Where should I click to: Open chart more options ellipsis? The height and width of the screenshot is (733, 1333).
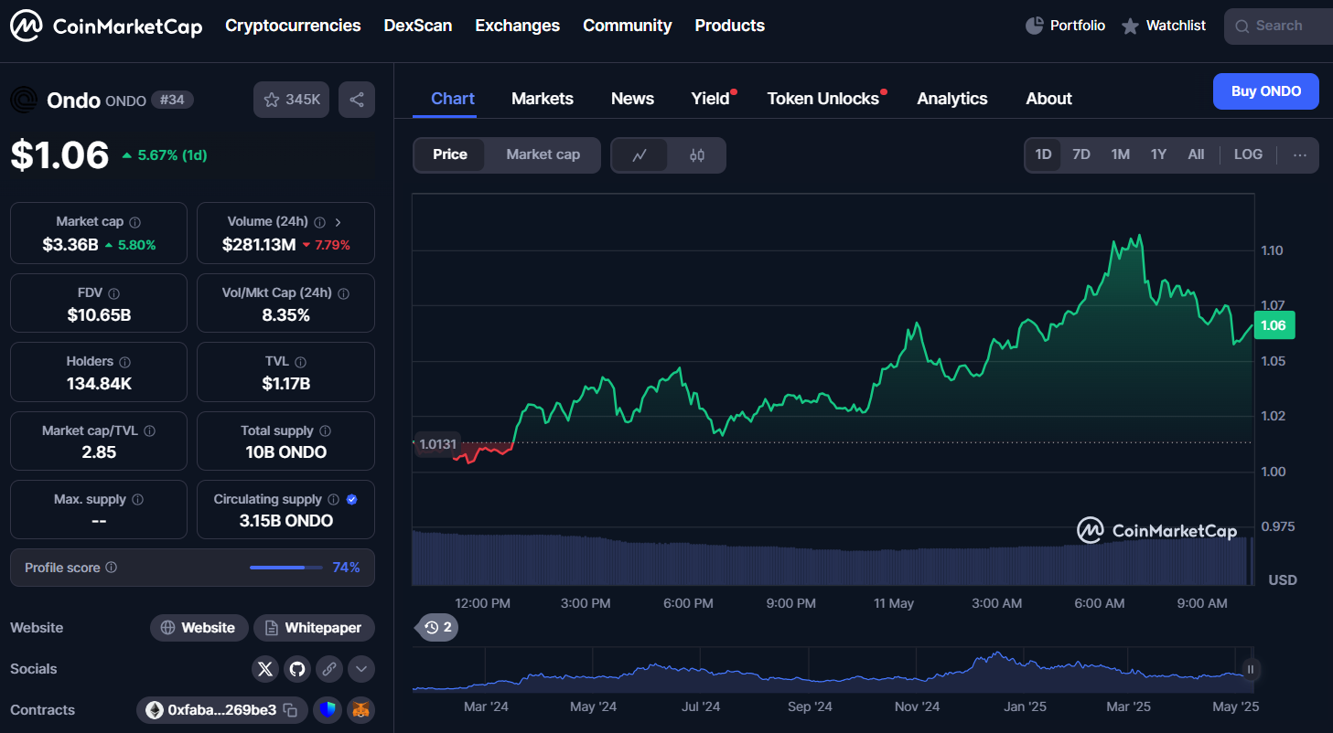coord(1300,155)
